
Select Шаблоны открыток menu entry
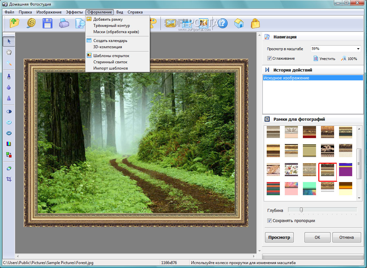pos(111,56)
